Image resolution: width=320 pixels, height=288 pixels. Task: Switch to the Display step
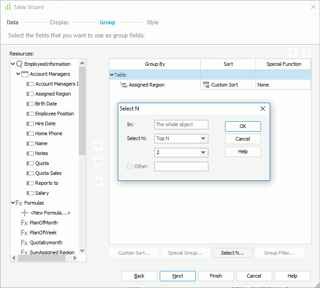(x=59, y=22)
